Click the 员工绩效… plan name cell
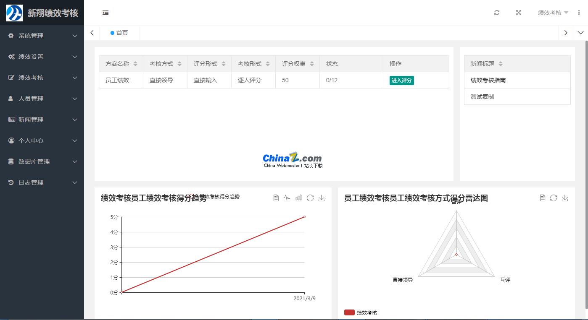The image size is (588, 320). tap(121, 80)
